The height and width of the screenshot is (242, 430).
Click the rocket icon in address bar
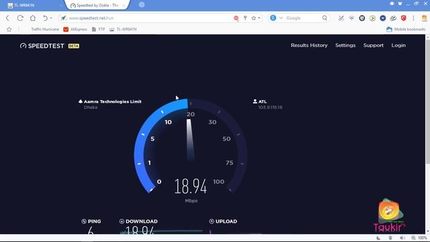[x=64, y=18]
